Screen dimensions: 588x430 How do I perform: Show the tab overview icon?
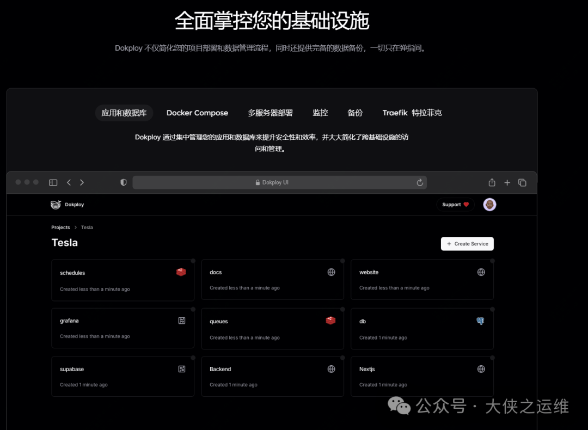pyautogui.click(x=522, y=182)
